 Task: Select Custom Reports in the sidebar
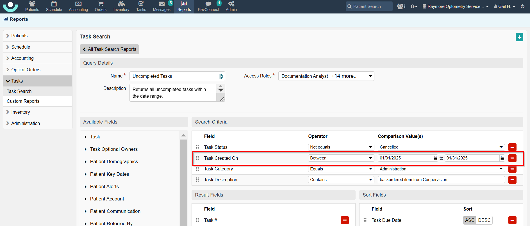(23, 101)
